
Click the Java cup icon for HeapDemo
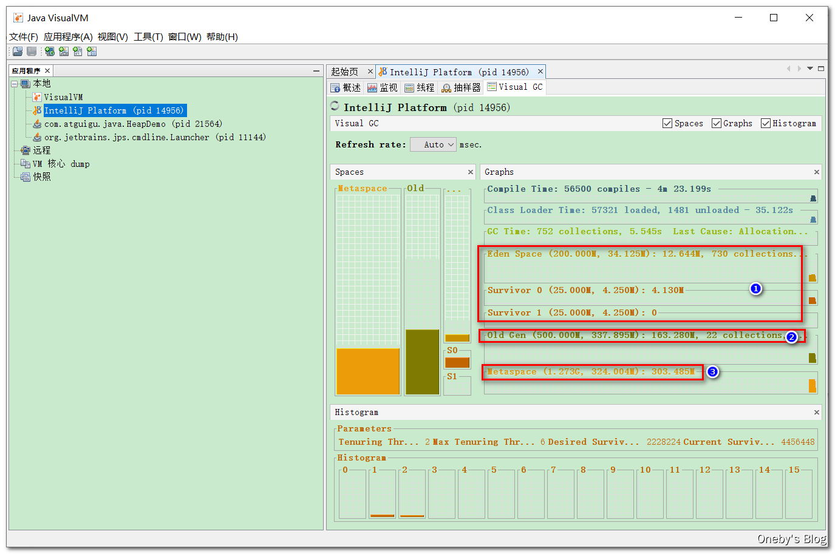click(37, 124)
